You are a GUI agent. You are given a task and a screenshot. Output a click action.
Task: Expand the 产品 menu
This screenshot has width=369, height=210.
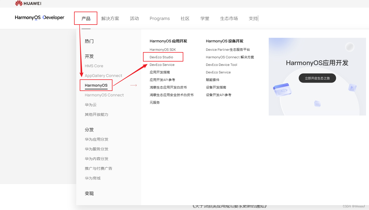click(85, 18)
